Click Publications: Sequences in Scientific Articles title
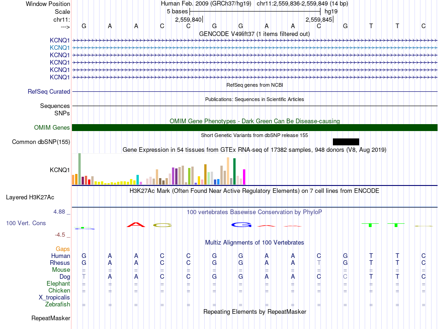 pos(255,99)
